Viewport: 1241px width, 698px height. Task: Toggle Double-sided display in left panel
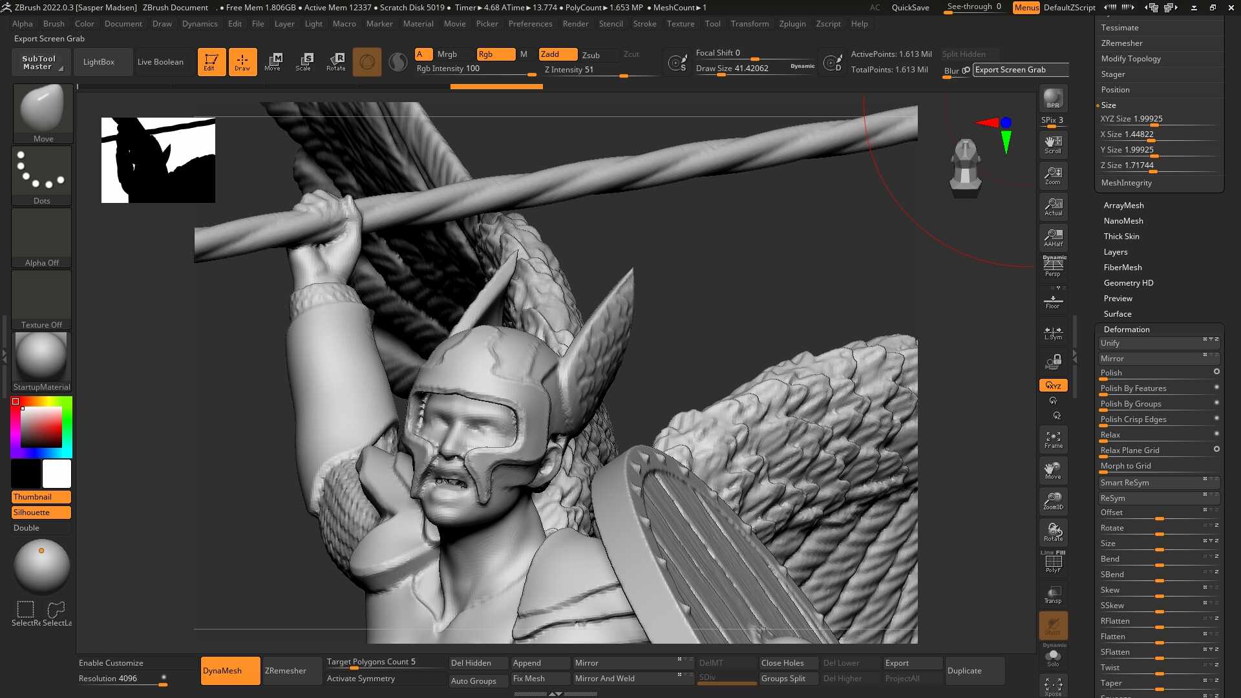(x=26, y=527)
